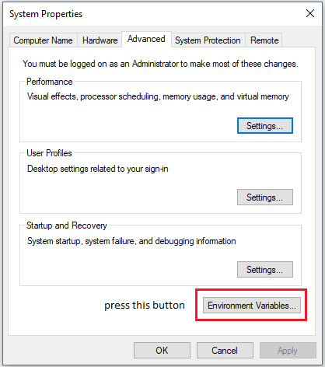Open User Profiles Settings button
The height and width of the screenshot is (367, 325).
click(x=265, y=197)
